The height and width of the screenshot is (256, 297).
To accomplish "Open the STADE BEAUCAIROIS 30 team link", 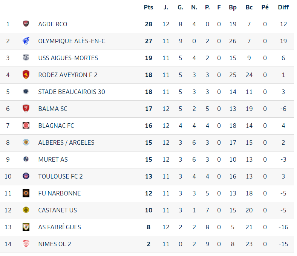I will click(x=72, y=92).
